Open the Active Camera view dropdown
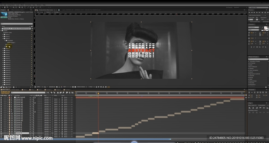269x143 pixels. 82,87
